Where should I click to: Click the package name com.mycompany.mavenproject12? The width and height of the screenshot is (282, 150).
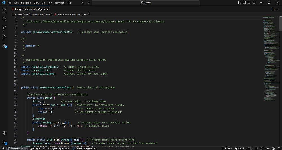pos(52,32)
